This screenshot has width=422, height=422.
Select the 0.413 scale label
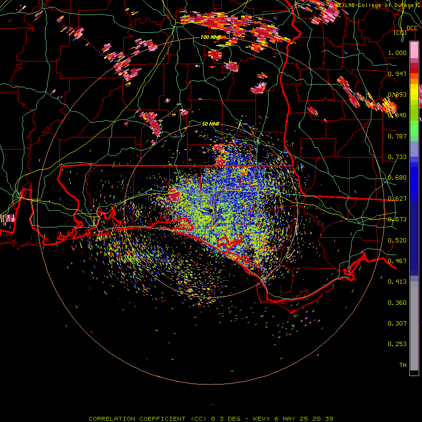(x=397, y=282)
